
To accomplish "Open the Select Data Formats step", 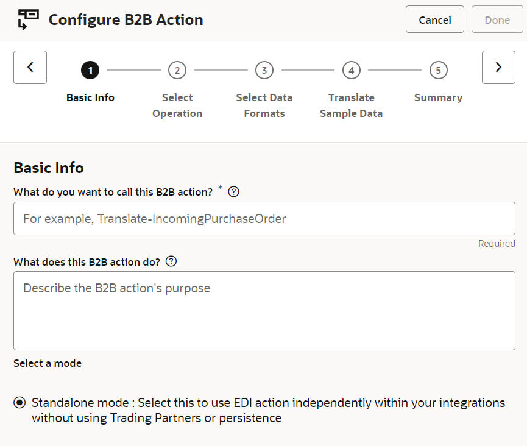I will 264,105.
